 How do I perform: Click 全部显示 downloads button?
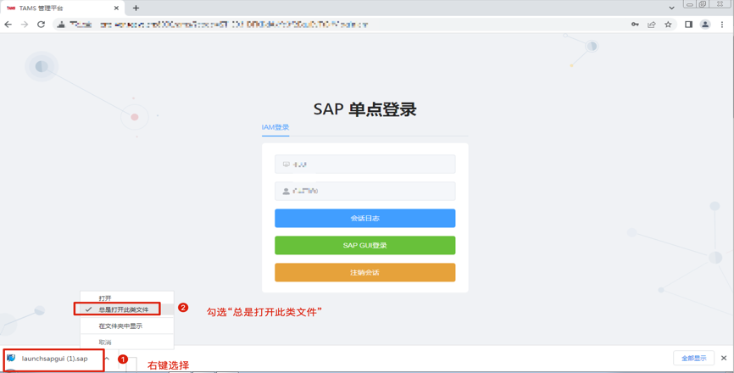pyautogui.click(x=694, y=358)
